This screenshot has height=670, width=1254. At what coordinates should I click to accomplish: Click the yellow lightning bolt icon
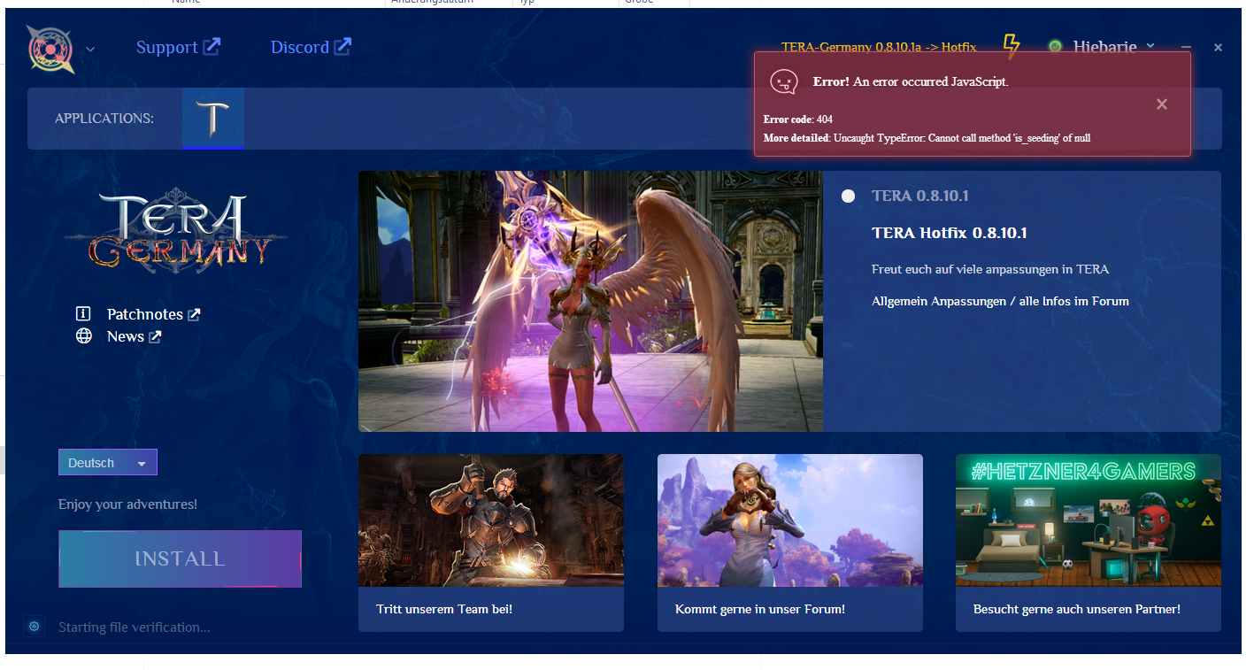1011,46
